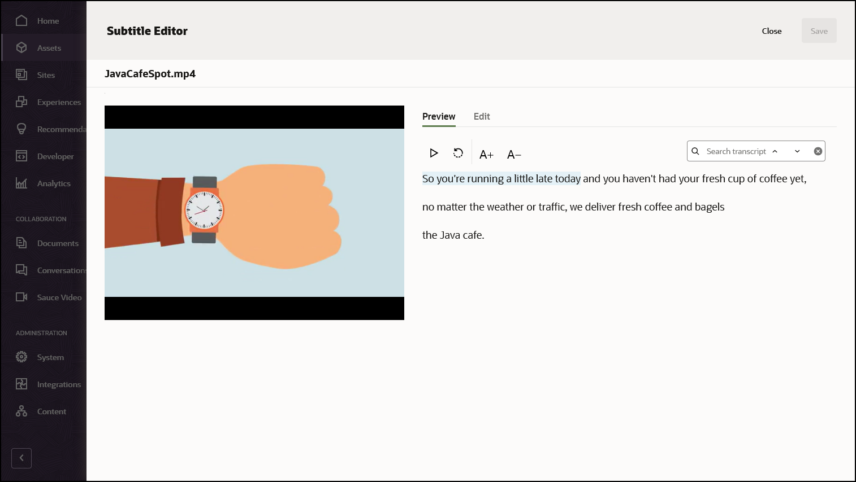Select subtitle line starting 'no matter the weather'
Viewport: 856px width, 482px height.
tap(573, 207)
